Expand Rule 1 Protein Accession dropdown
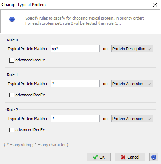This screenshot has height=164, width=161. click(132, 84)
